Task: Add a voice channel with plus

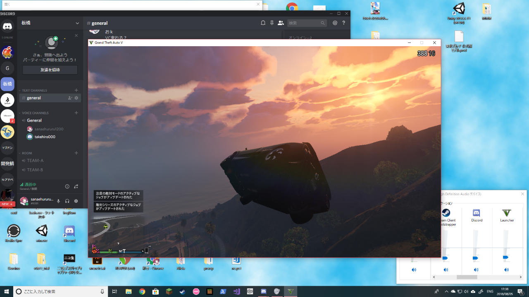Action: coord(76,113)
